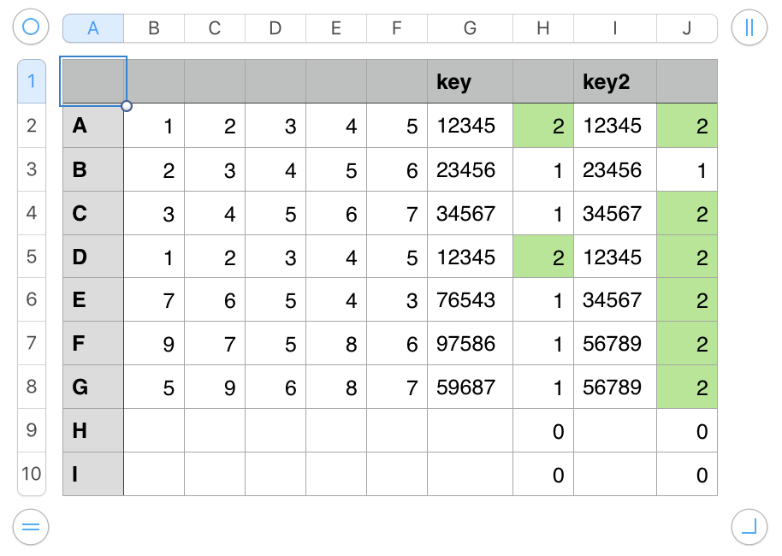Image resolution: width=782 pixels, height=556 pixels.
Task: Select column G header
Action: 470,28
